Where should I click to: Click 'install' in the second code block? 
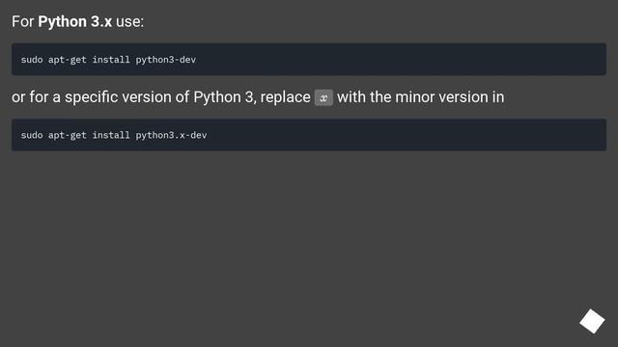pos(111,135)
